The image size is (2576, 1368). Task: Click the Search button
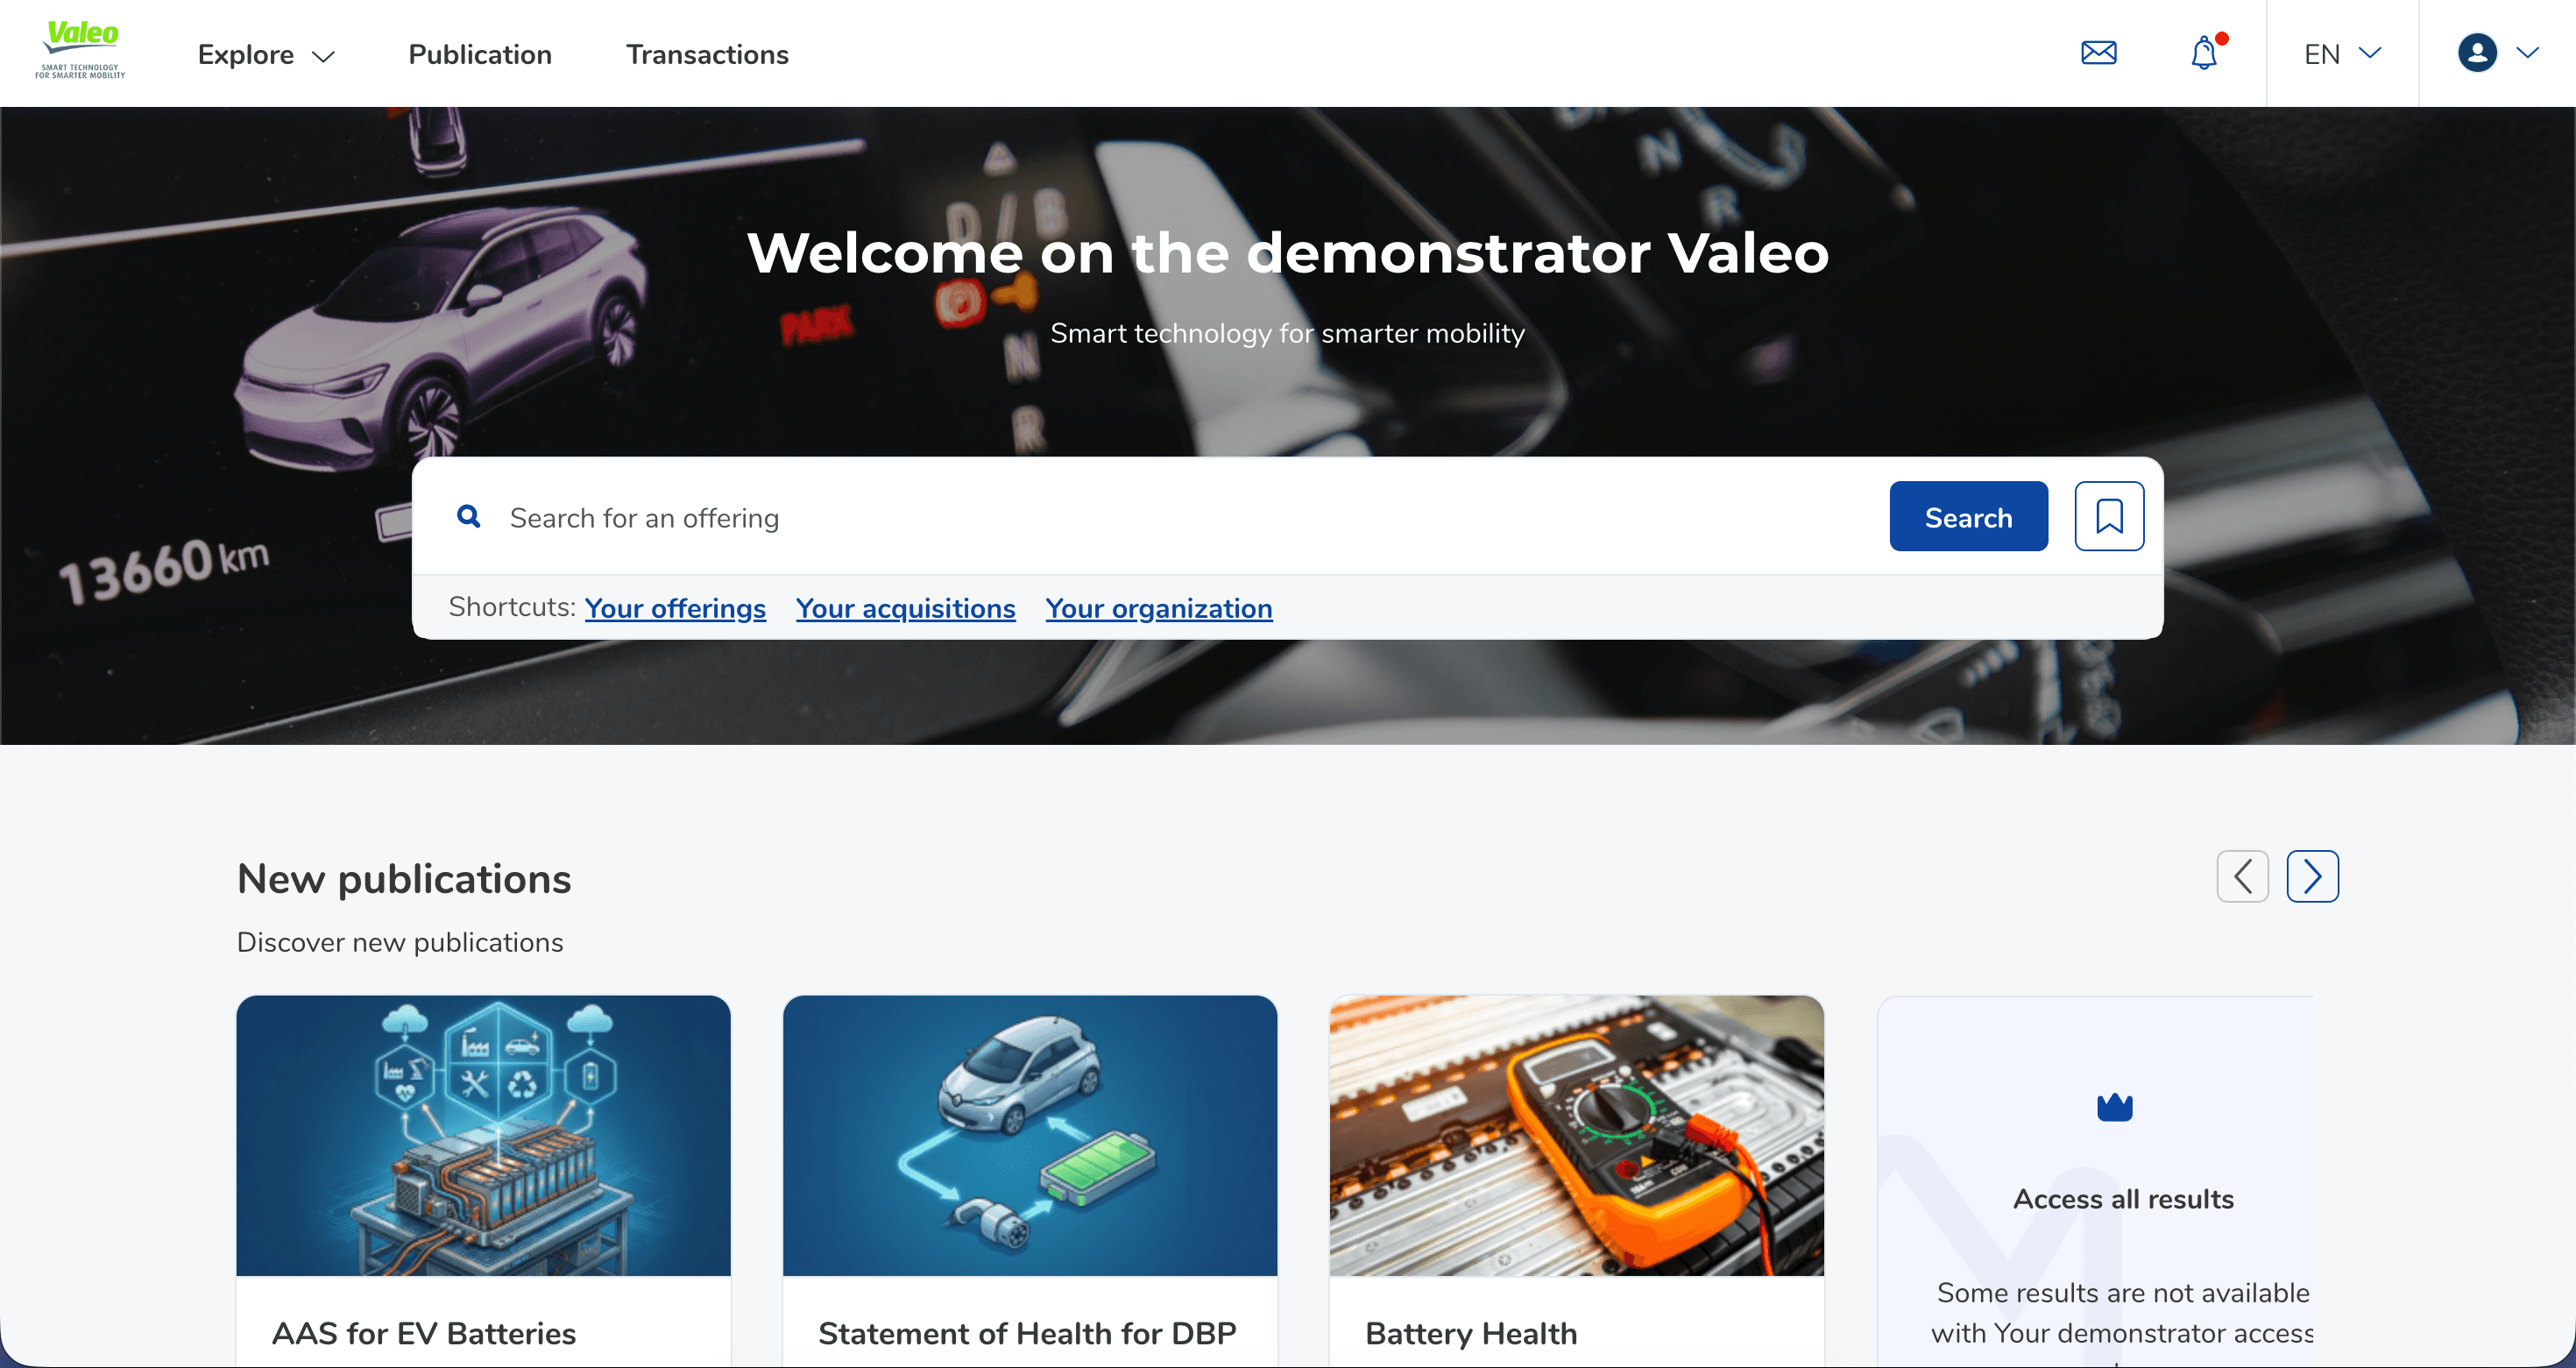click(1967, 516)
